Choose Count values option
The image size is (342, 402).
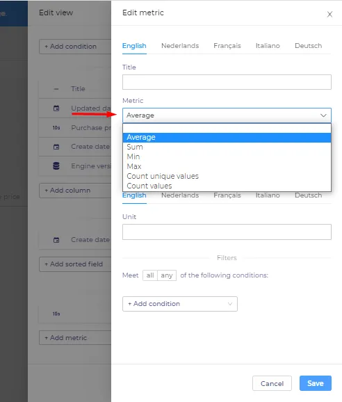(x=227, y=186)
